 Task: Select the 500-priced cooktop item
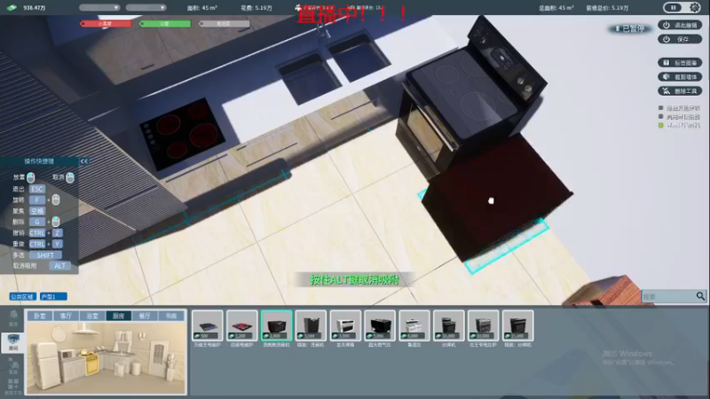pyautogui.click(x=208, y=325)
